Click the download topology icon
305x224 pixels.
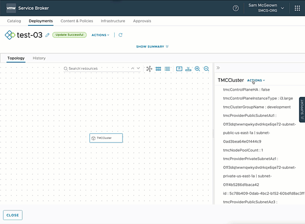click(188, 68)
